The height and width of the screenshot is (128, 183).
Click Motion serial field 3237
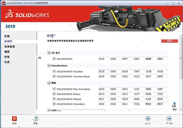click(x=139, y=94)
